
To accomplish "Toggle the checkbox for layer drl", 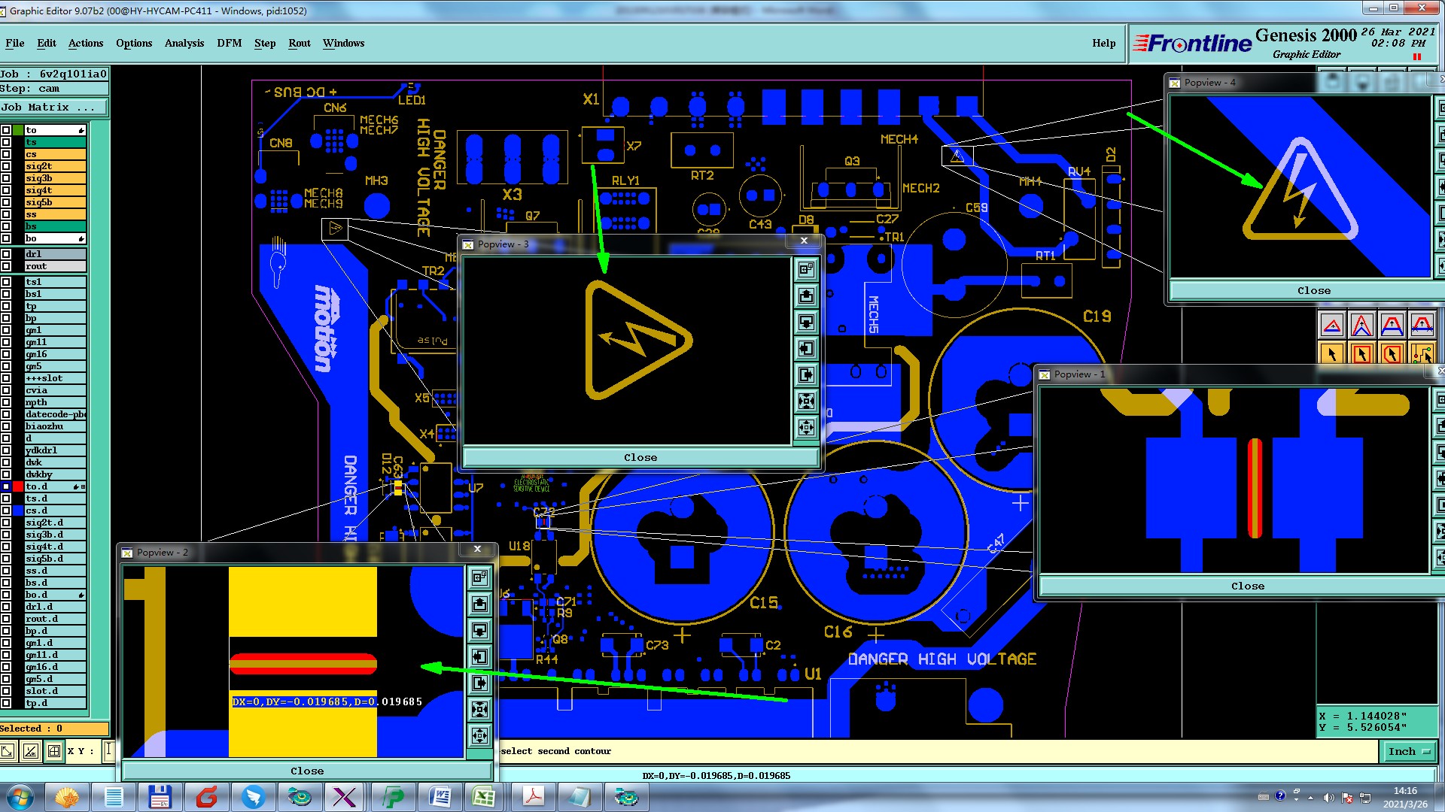I will point(6,254).
